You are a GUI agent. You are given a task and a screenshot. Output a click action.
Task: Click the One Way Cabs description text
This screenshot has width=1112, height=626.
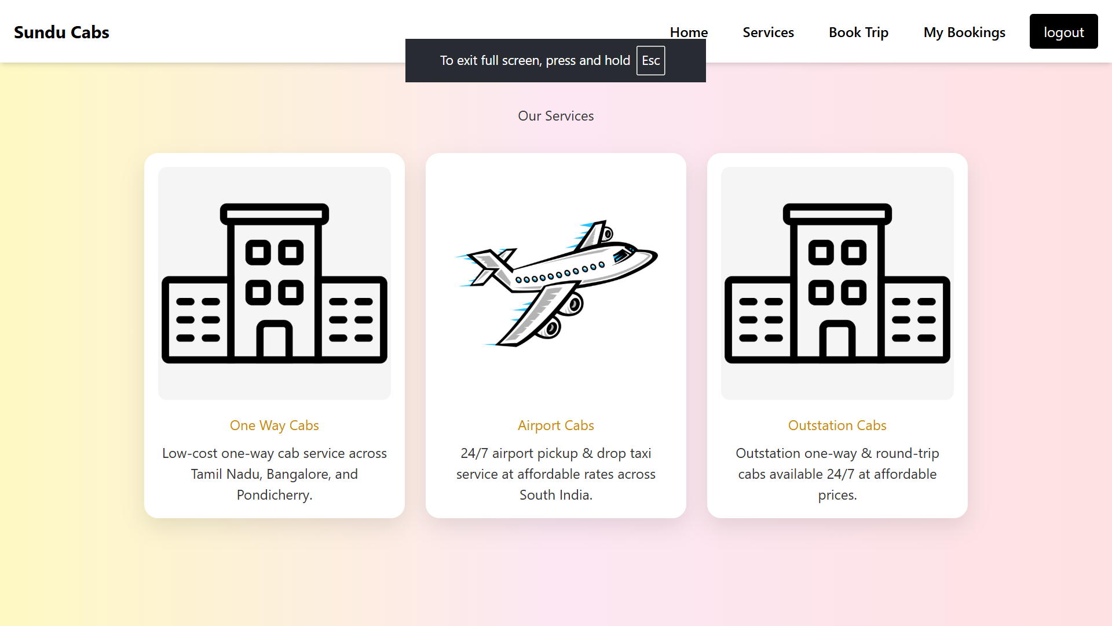click(x=274, y=474)
